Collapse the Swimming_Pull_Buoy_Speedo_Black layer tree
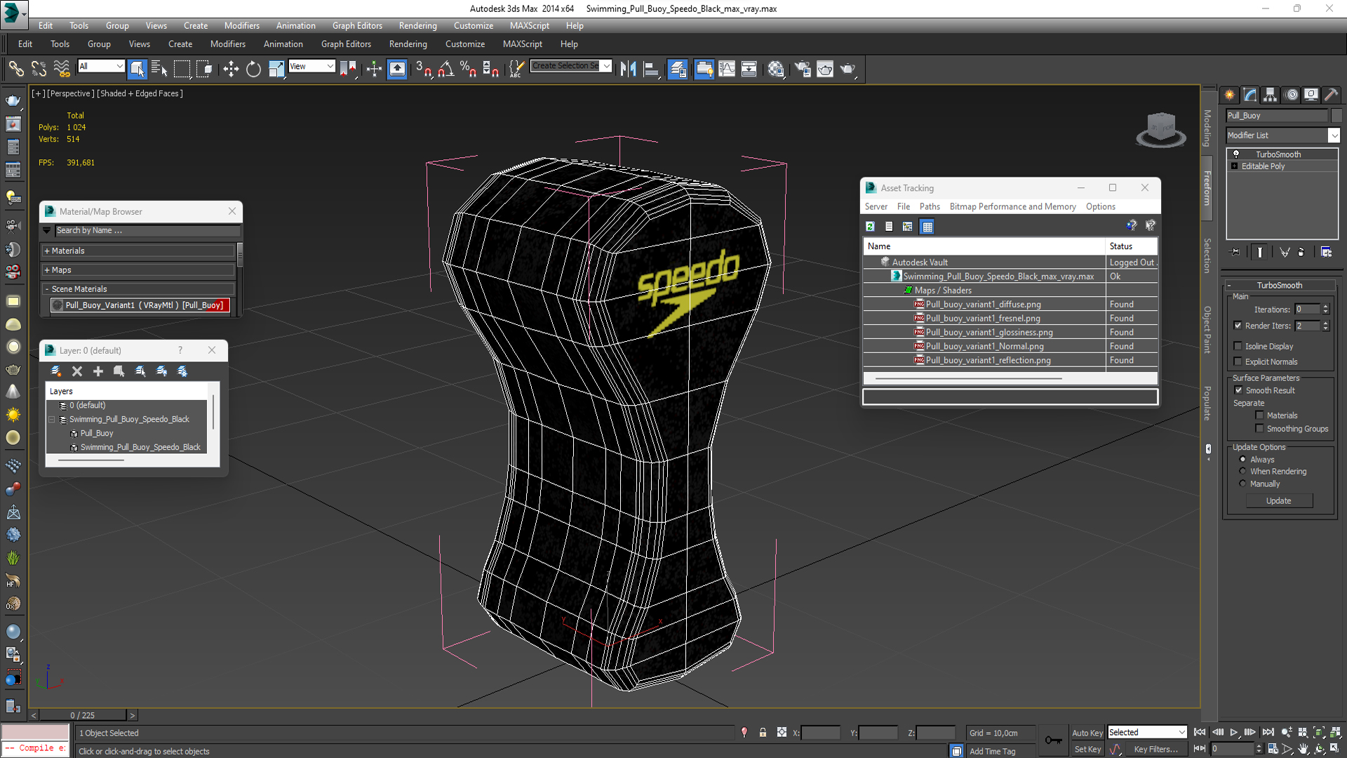 tap(52, 420)
